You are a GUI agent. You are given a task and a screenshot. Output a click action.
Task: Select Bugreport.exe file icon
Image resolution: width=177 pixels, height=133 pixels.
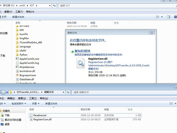pyautogui.click(x=17, y=75)
